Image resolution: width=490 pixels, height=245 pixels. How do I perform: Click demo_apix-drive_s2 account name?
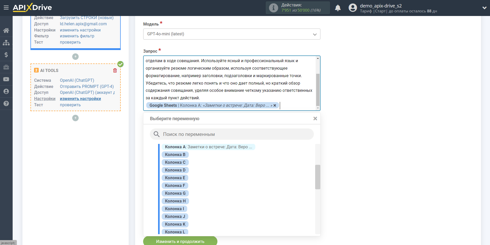point(381,6)
